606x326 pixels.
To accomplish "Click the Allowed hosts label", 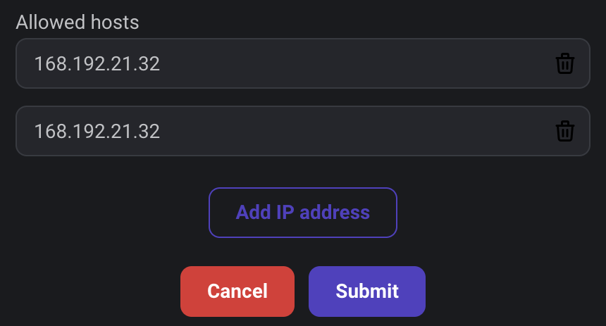I will pyautogui.click(x=78, y=22).
